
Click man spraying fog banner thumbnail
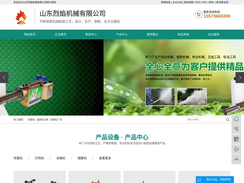pos(160,97)
